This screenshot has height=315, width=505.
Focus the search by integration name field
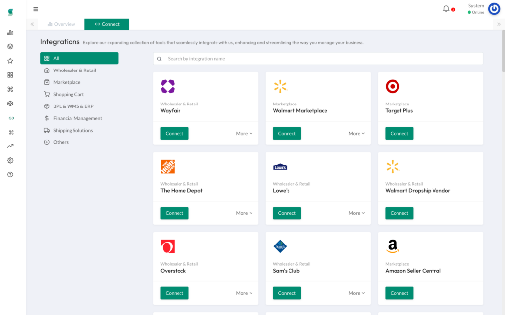(318, 59)
